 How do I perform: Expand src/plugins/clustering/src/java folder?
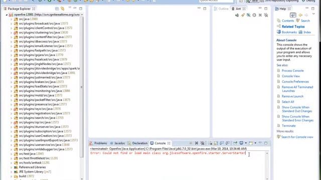tap(11, 32)
